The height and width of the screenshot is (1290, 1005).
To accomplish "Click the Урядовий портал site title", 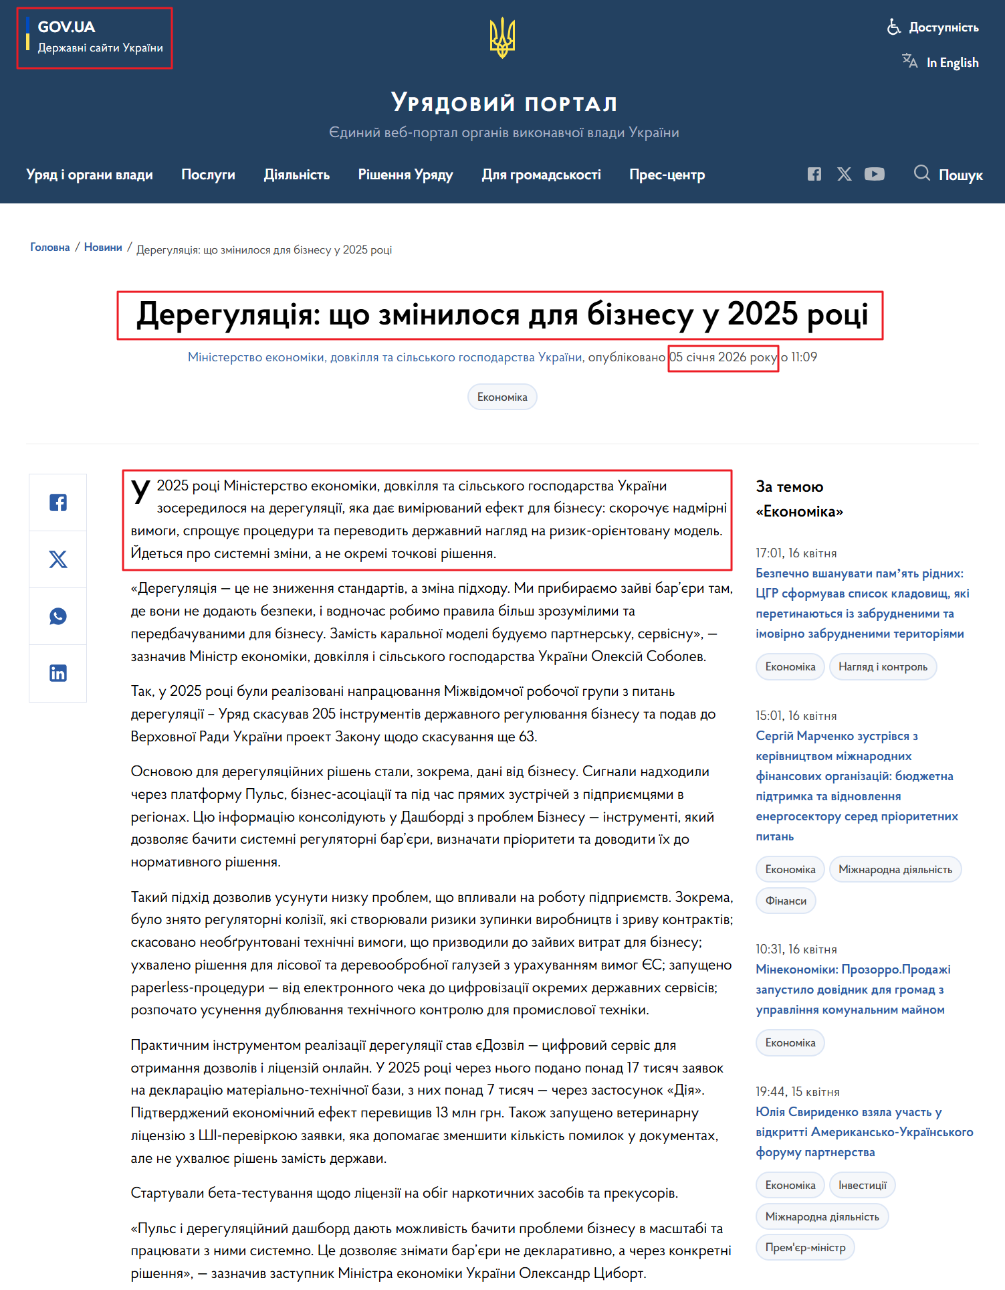I will pyautogui.click(x=504, y=103).
